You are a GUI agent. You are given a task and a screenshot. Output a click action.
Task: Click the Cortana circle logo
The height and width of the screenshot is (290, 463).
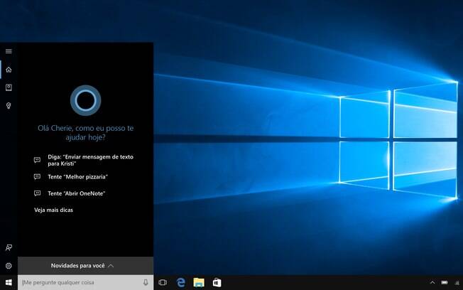tap(86, 100)
